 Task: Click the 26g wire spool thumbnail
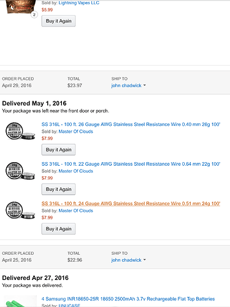(x=20, y=131)
